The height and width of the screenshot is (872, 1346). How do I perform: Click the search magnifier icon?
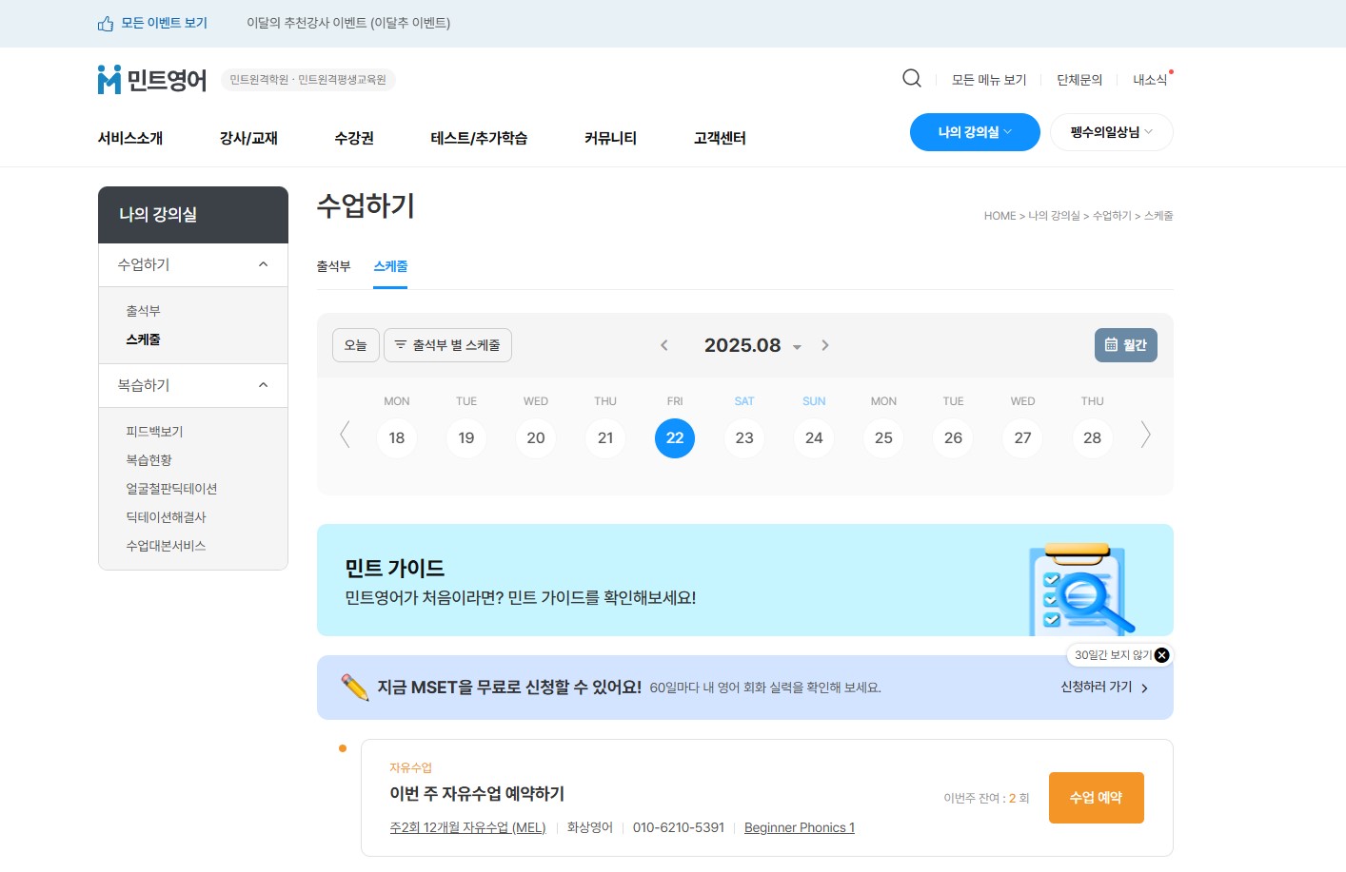[911, 79]
